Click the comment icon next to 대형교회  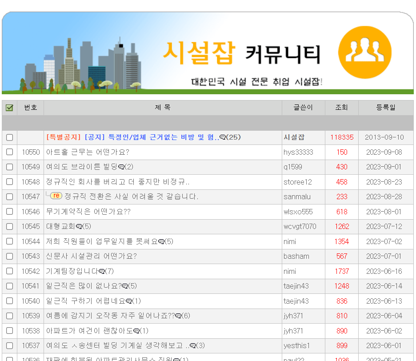pos(79,226)
